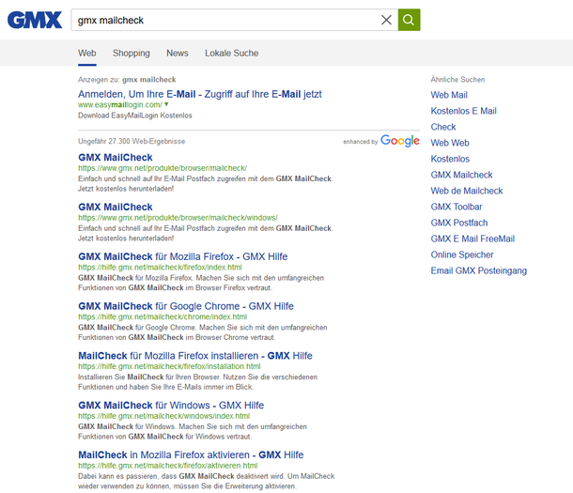Open 'GMX MailCheck für Windows' result
This screenshot has width=573, height=493.
coord(171,406)
